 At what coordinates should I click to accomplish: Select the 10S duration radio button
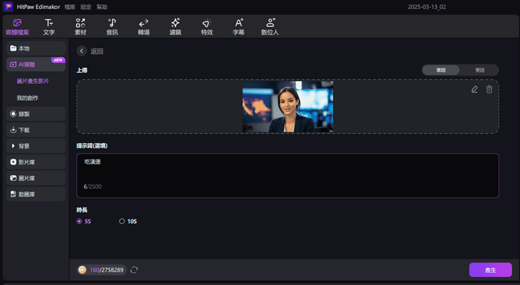pyautogui.click(x=122, y=221)
